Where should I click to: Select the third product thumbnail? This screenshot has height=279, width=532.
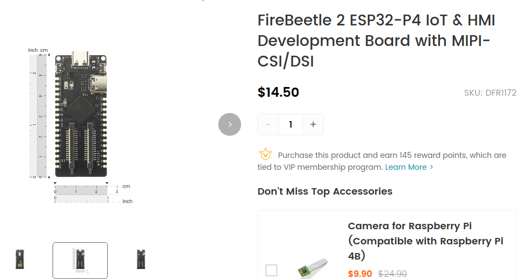[x=141, y=260]
